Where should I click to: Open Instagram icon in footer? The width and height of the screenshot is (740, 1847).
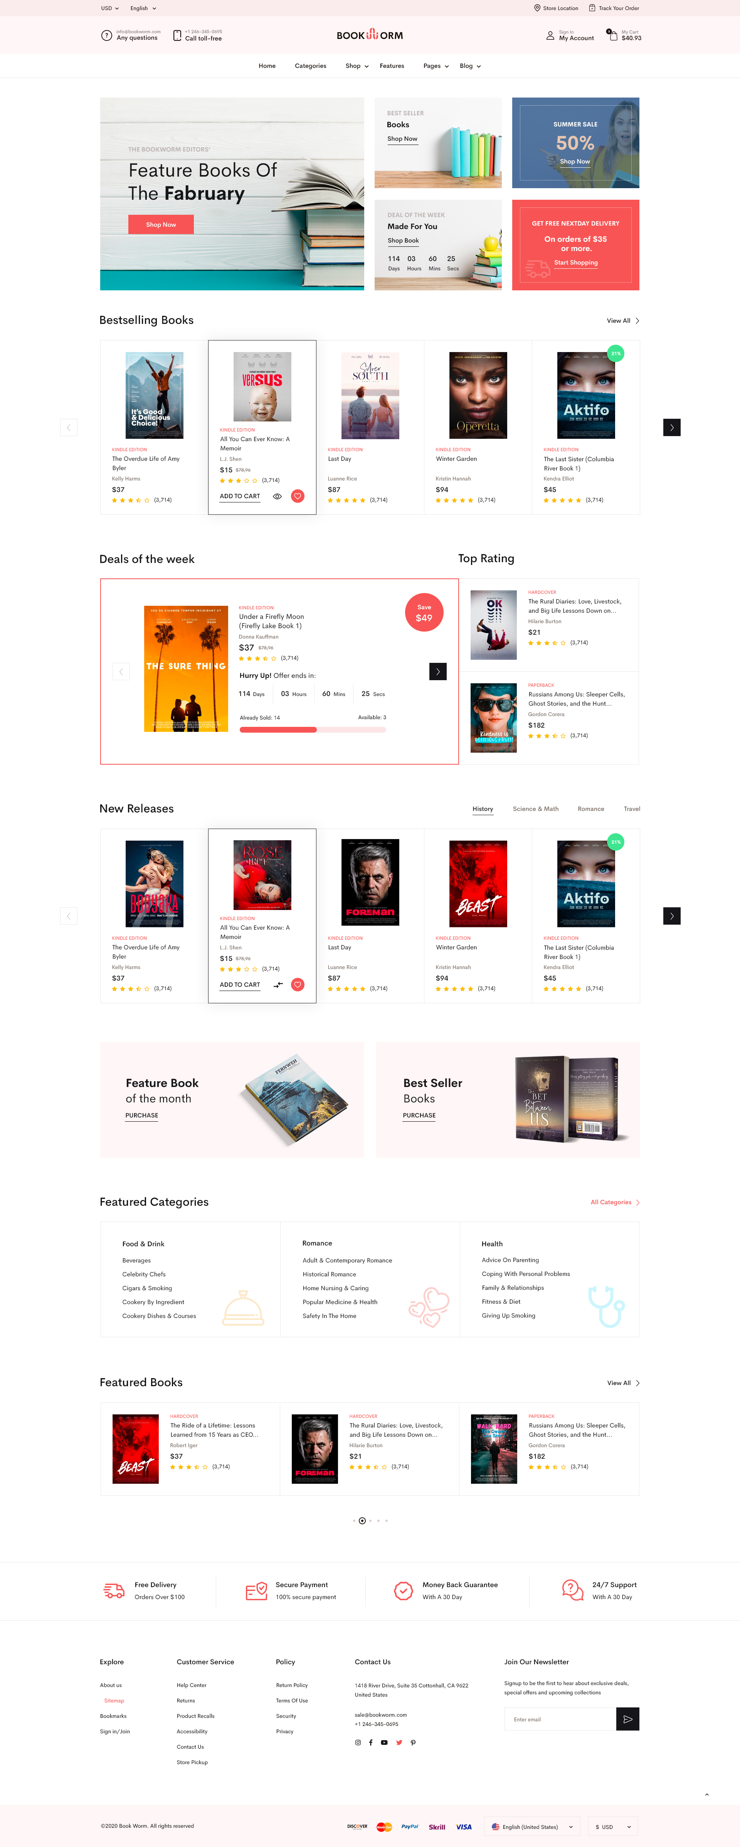[358, 1743]
